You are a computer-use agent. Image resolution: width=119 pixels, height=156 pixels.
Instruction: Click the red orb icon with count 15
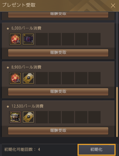[x=15, y=39]
